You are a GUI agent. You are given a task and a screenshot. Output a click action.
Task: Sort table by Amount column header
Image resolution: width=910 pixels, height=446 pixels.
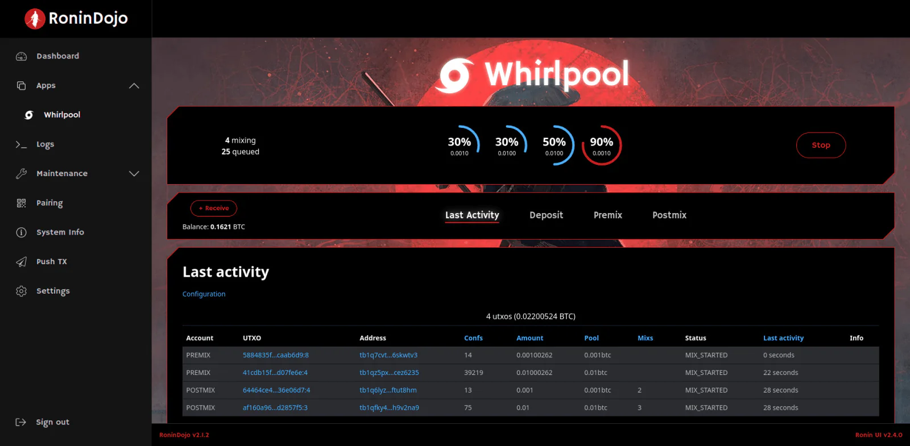pyautogui.click(x=530, y=338)
